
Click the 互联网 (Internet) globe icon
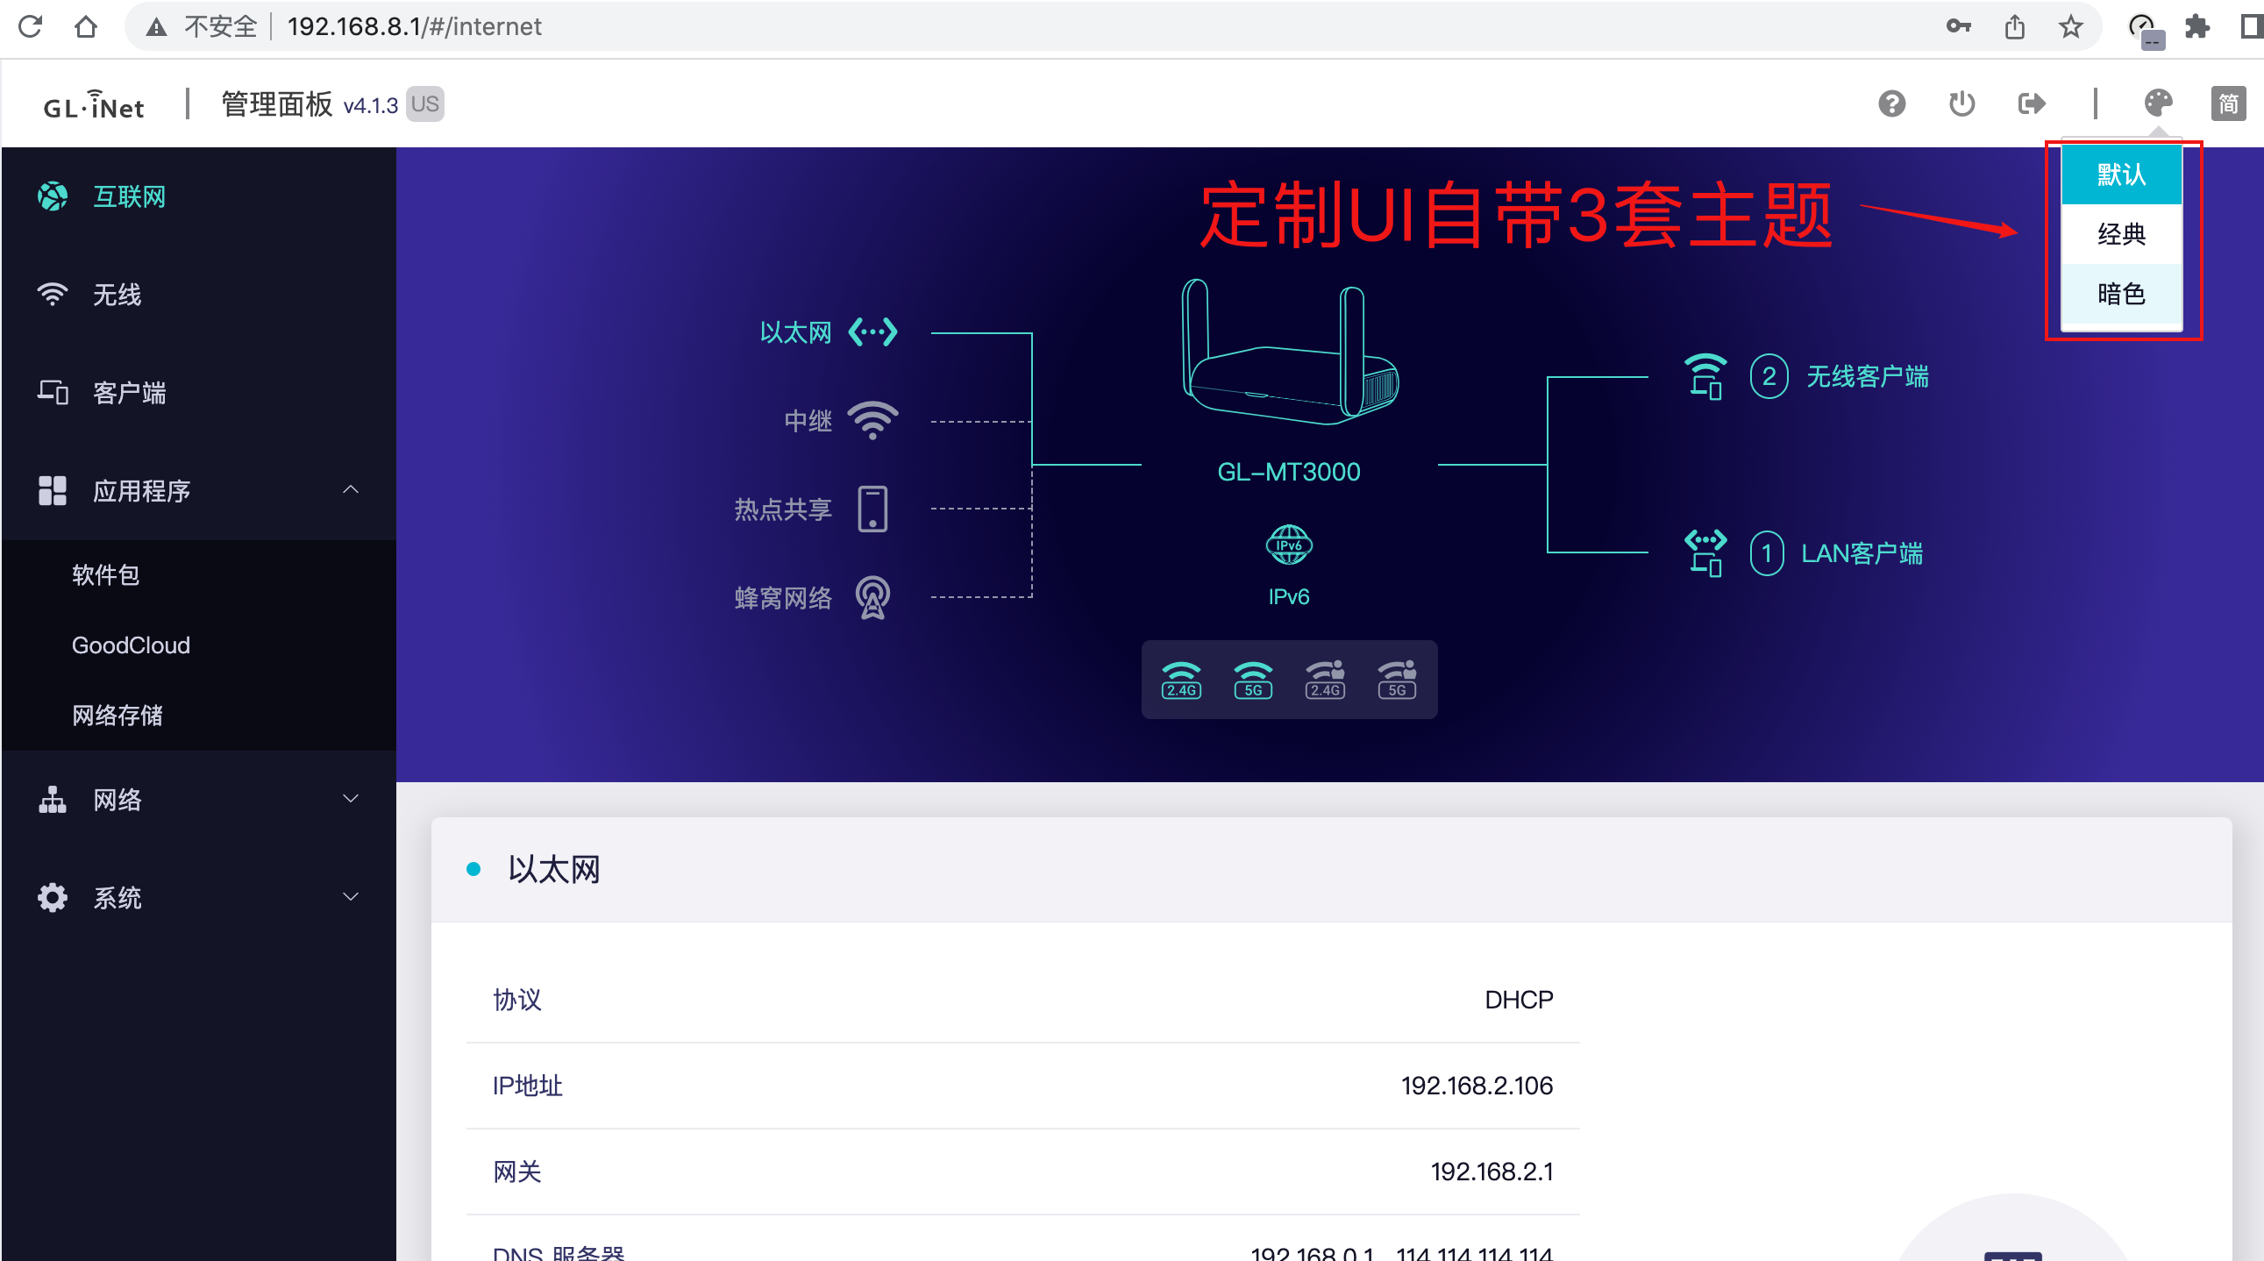tap(53, 196)
